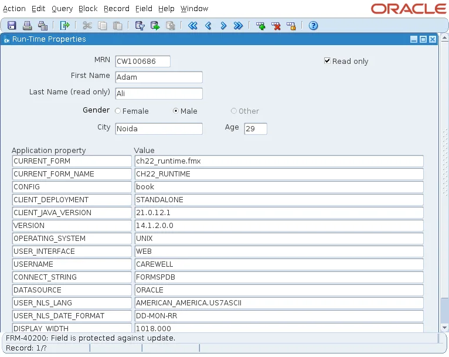
Task: Click the CONNECT_STRING property cell
Action: [72, 277]
